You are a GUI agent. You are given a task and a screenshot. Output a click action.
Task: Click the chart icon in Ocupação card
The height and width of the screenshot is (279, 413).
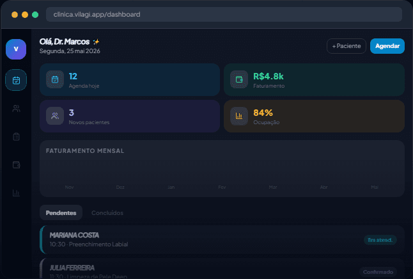239,116
